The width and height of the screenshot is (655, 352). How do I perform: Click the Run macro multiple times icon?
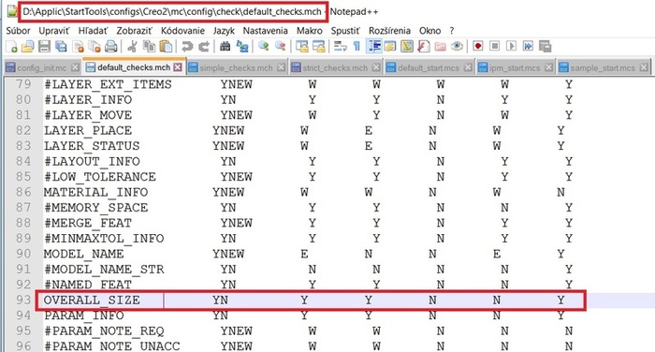tap(528, 46)
